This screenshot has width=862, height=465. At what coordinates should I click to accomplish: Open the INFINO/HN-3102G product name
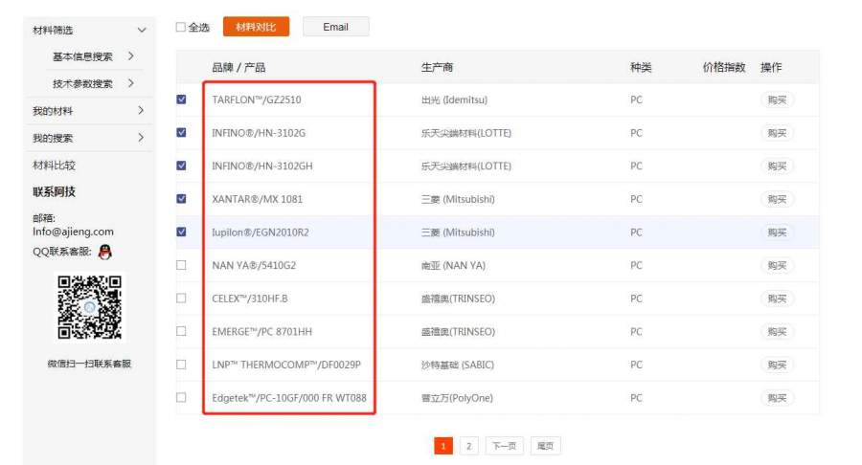259,133
